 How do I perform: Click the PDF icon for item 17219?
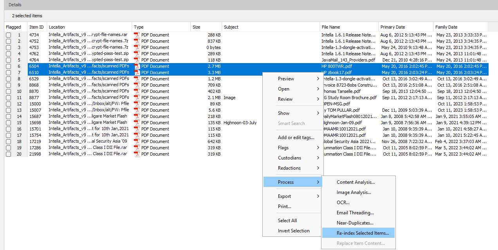tap(137, 141)
